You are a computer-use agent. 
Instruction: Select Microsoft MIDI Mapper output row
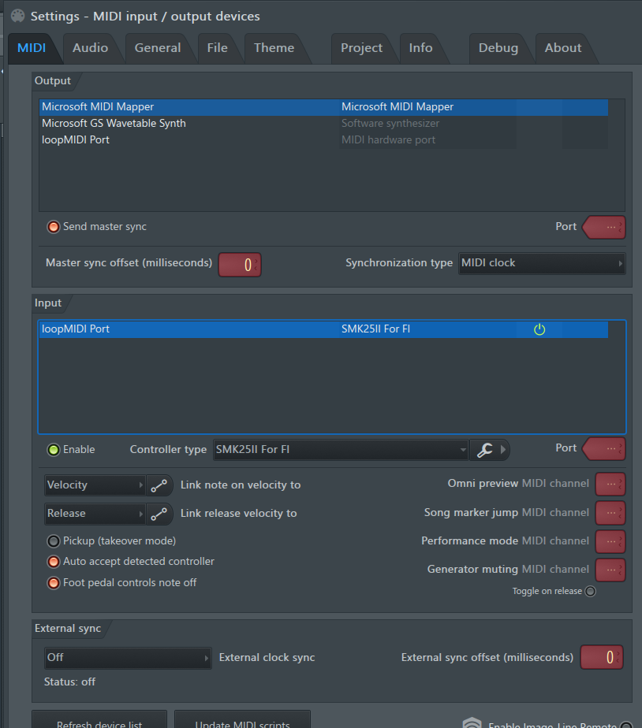click(x=323, y=107)
